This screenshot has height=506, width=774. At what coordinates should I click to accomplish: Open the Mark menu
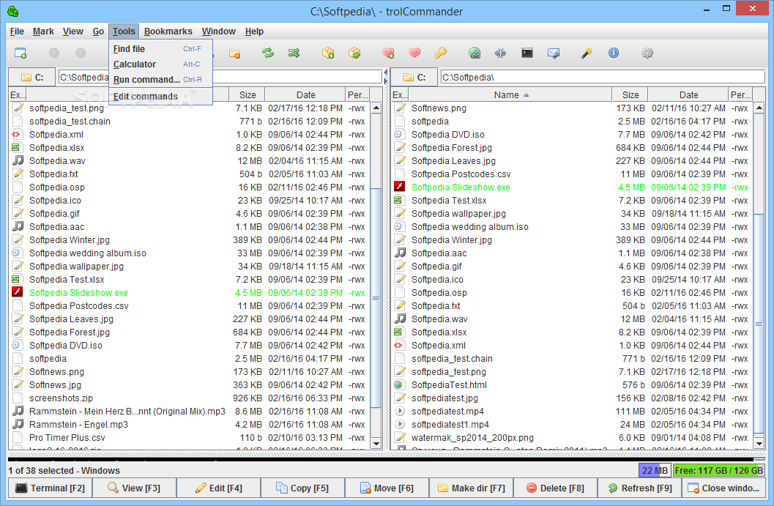[43, 31]
